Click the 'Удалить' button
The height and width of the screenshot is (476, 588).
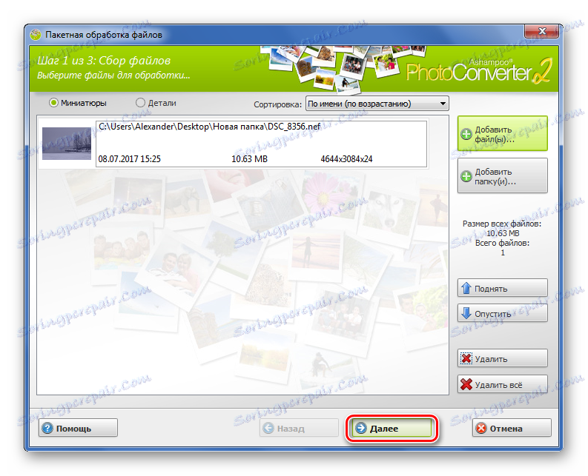(x=502, y=358)
